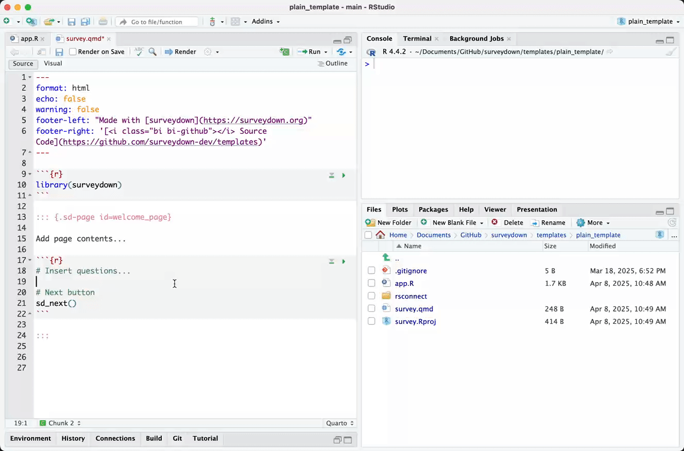The height and width of the screenshot is (451, 684).
Task: Click the Create a project icon
Action: pyautogui.click(x=31, y=22)
